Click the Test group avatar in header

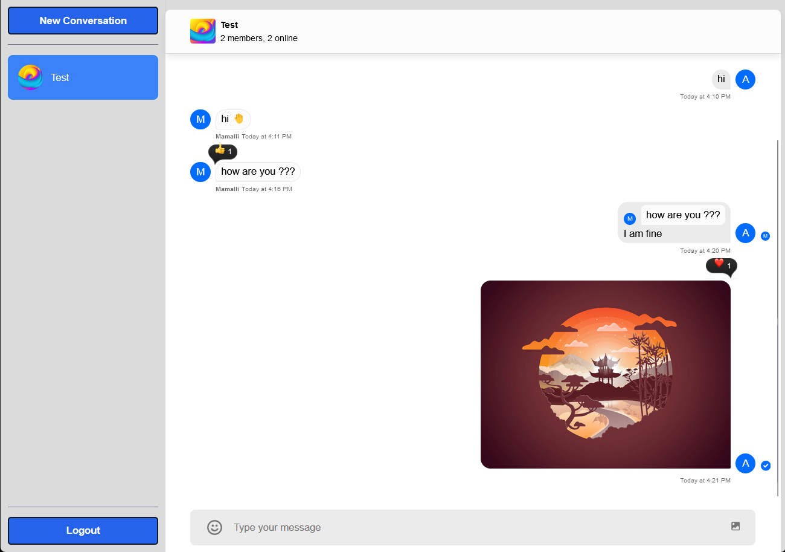(x=203, y=31)
